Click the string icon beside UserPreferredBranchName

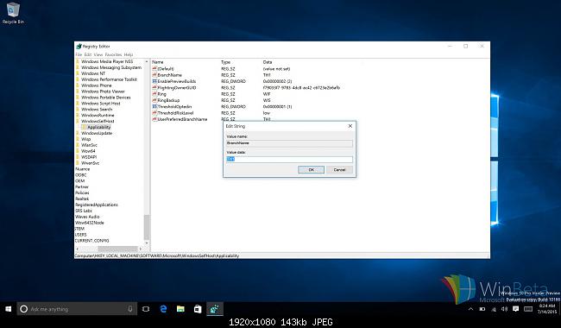click(154, 119)
